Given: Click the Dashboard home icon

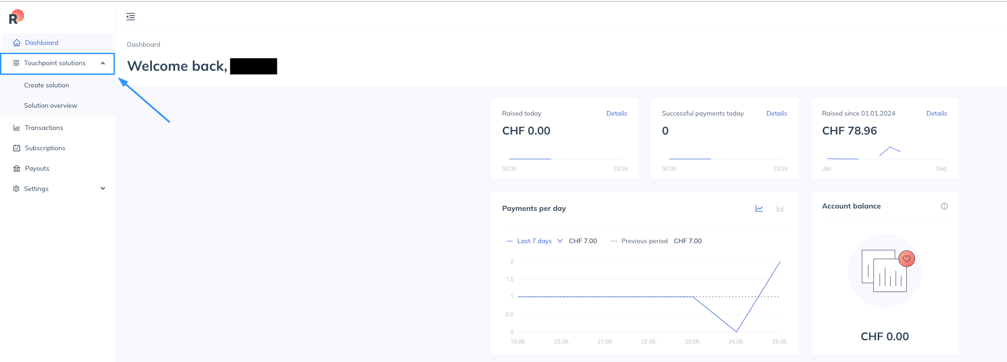Looking at the screenshot, I should point(17,43).
